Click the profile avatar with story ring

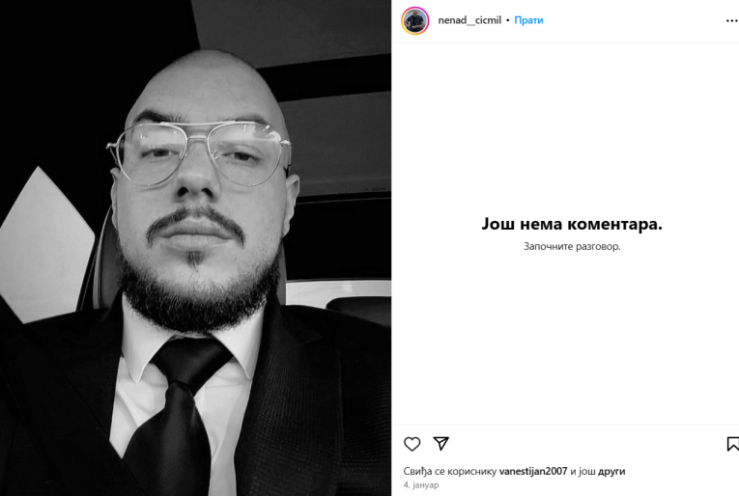[414, 20]
